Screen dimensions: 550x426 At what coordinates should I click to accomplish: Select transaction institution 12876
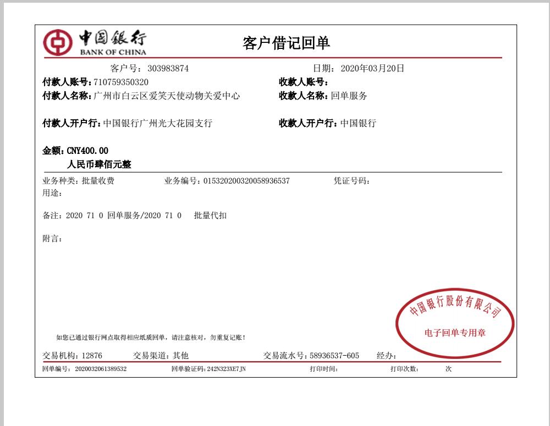click(92, 356)
